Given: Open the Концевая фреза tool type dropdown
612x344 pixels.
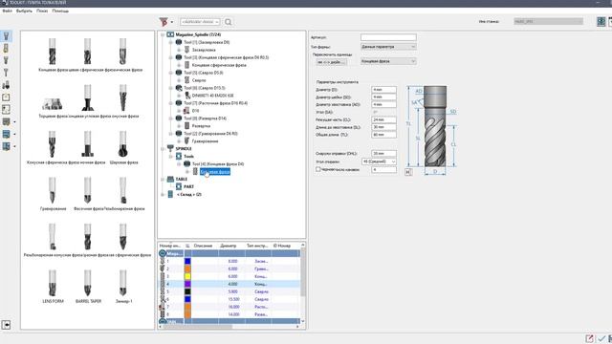Looking at the screenshot, I should point(388,61).
